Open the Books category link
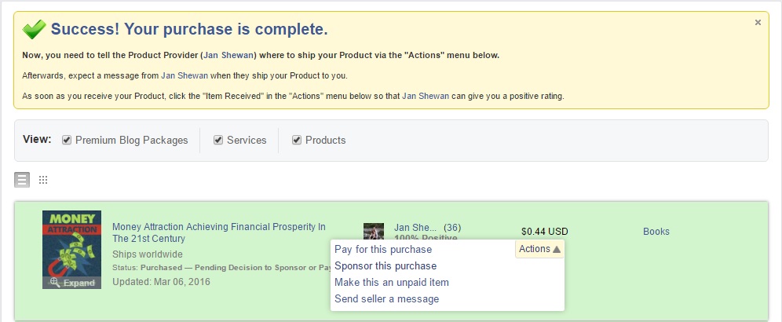 click(656, 231)
